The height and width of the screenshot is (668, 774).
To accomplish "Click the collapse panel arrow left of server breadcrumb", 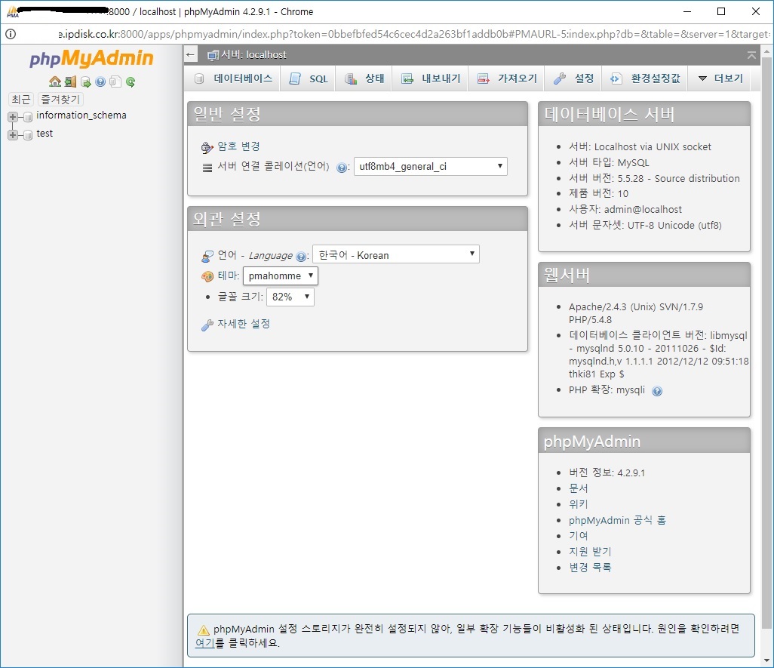I will (191, 54).
